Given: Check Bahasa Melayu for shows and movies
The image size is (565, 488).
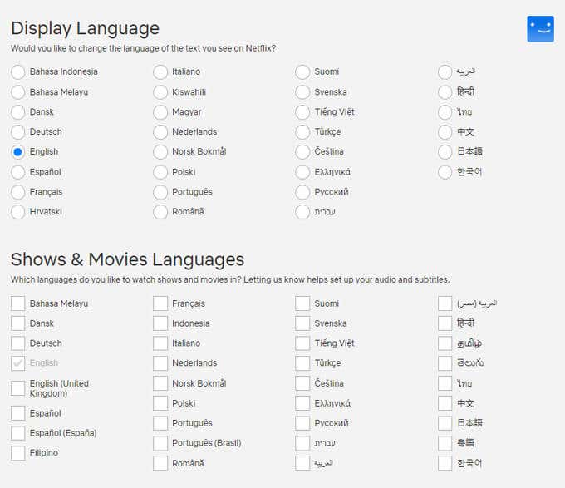Looking at the screenshot, I should (x=18, y=303).
